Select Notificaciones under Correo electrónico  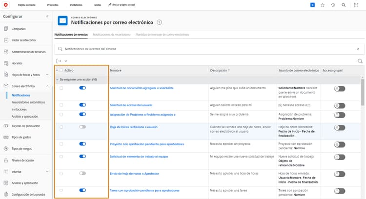pyautogui.click(x=21, y=95)
